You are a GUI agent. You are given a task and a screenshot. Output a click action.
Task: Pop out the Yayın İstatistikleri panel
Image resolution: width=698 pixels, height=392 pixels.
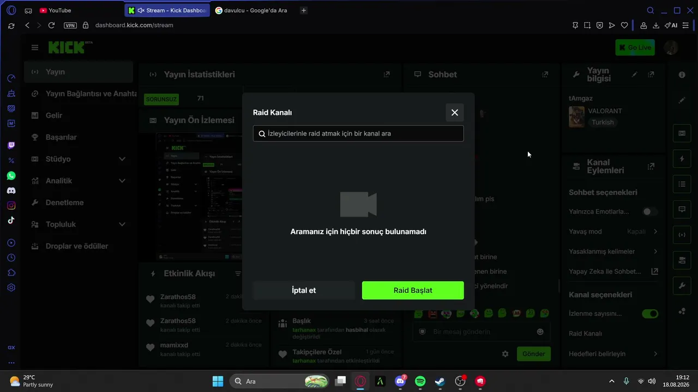(x=387, y=75)
